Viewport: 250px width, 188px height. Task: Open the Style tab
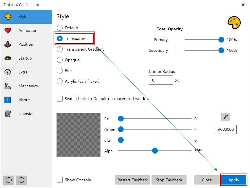(26, 17)
